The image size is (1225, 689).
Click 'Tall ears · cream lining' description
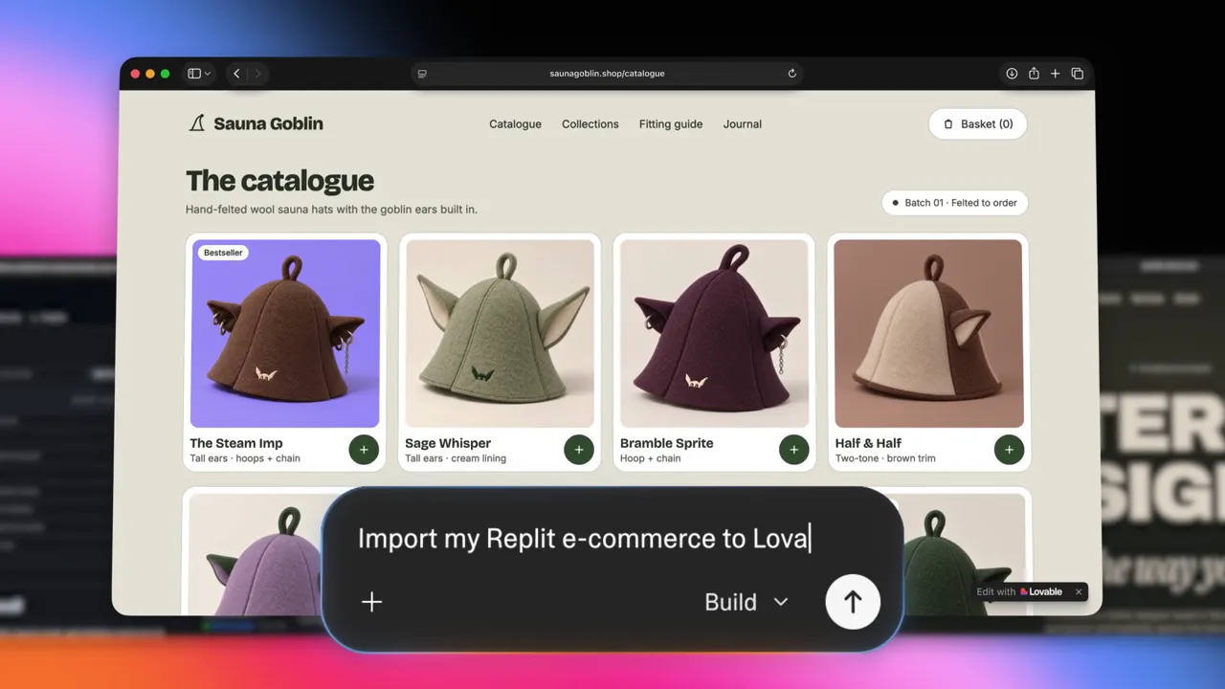pos(456,458)
